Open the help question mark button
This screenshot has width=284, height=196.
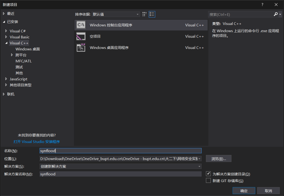click(x=262, y=5)
